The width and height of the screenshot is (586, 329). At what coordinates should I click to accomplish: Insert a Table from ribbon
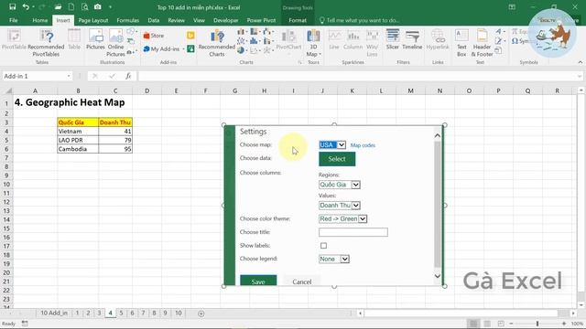[x=74, y=40]
